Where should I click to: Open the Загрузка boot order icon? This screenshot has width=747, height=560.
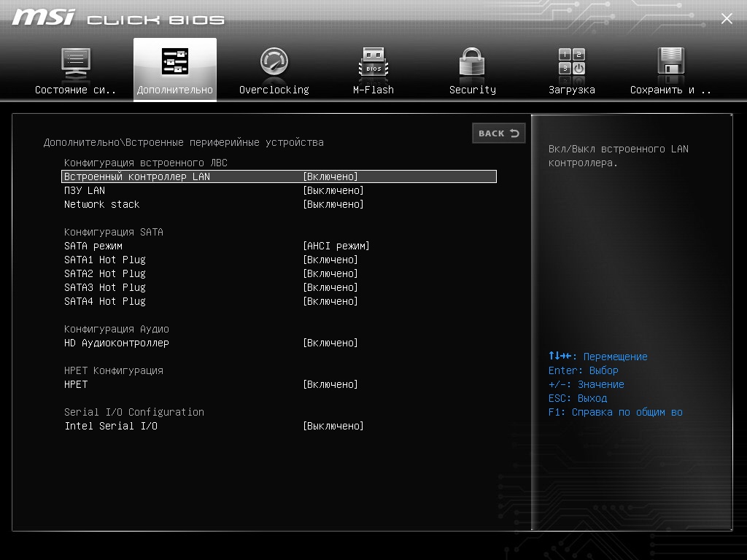[572, 61]
